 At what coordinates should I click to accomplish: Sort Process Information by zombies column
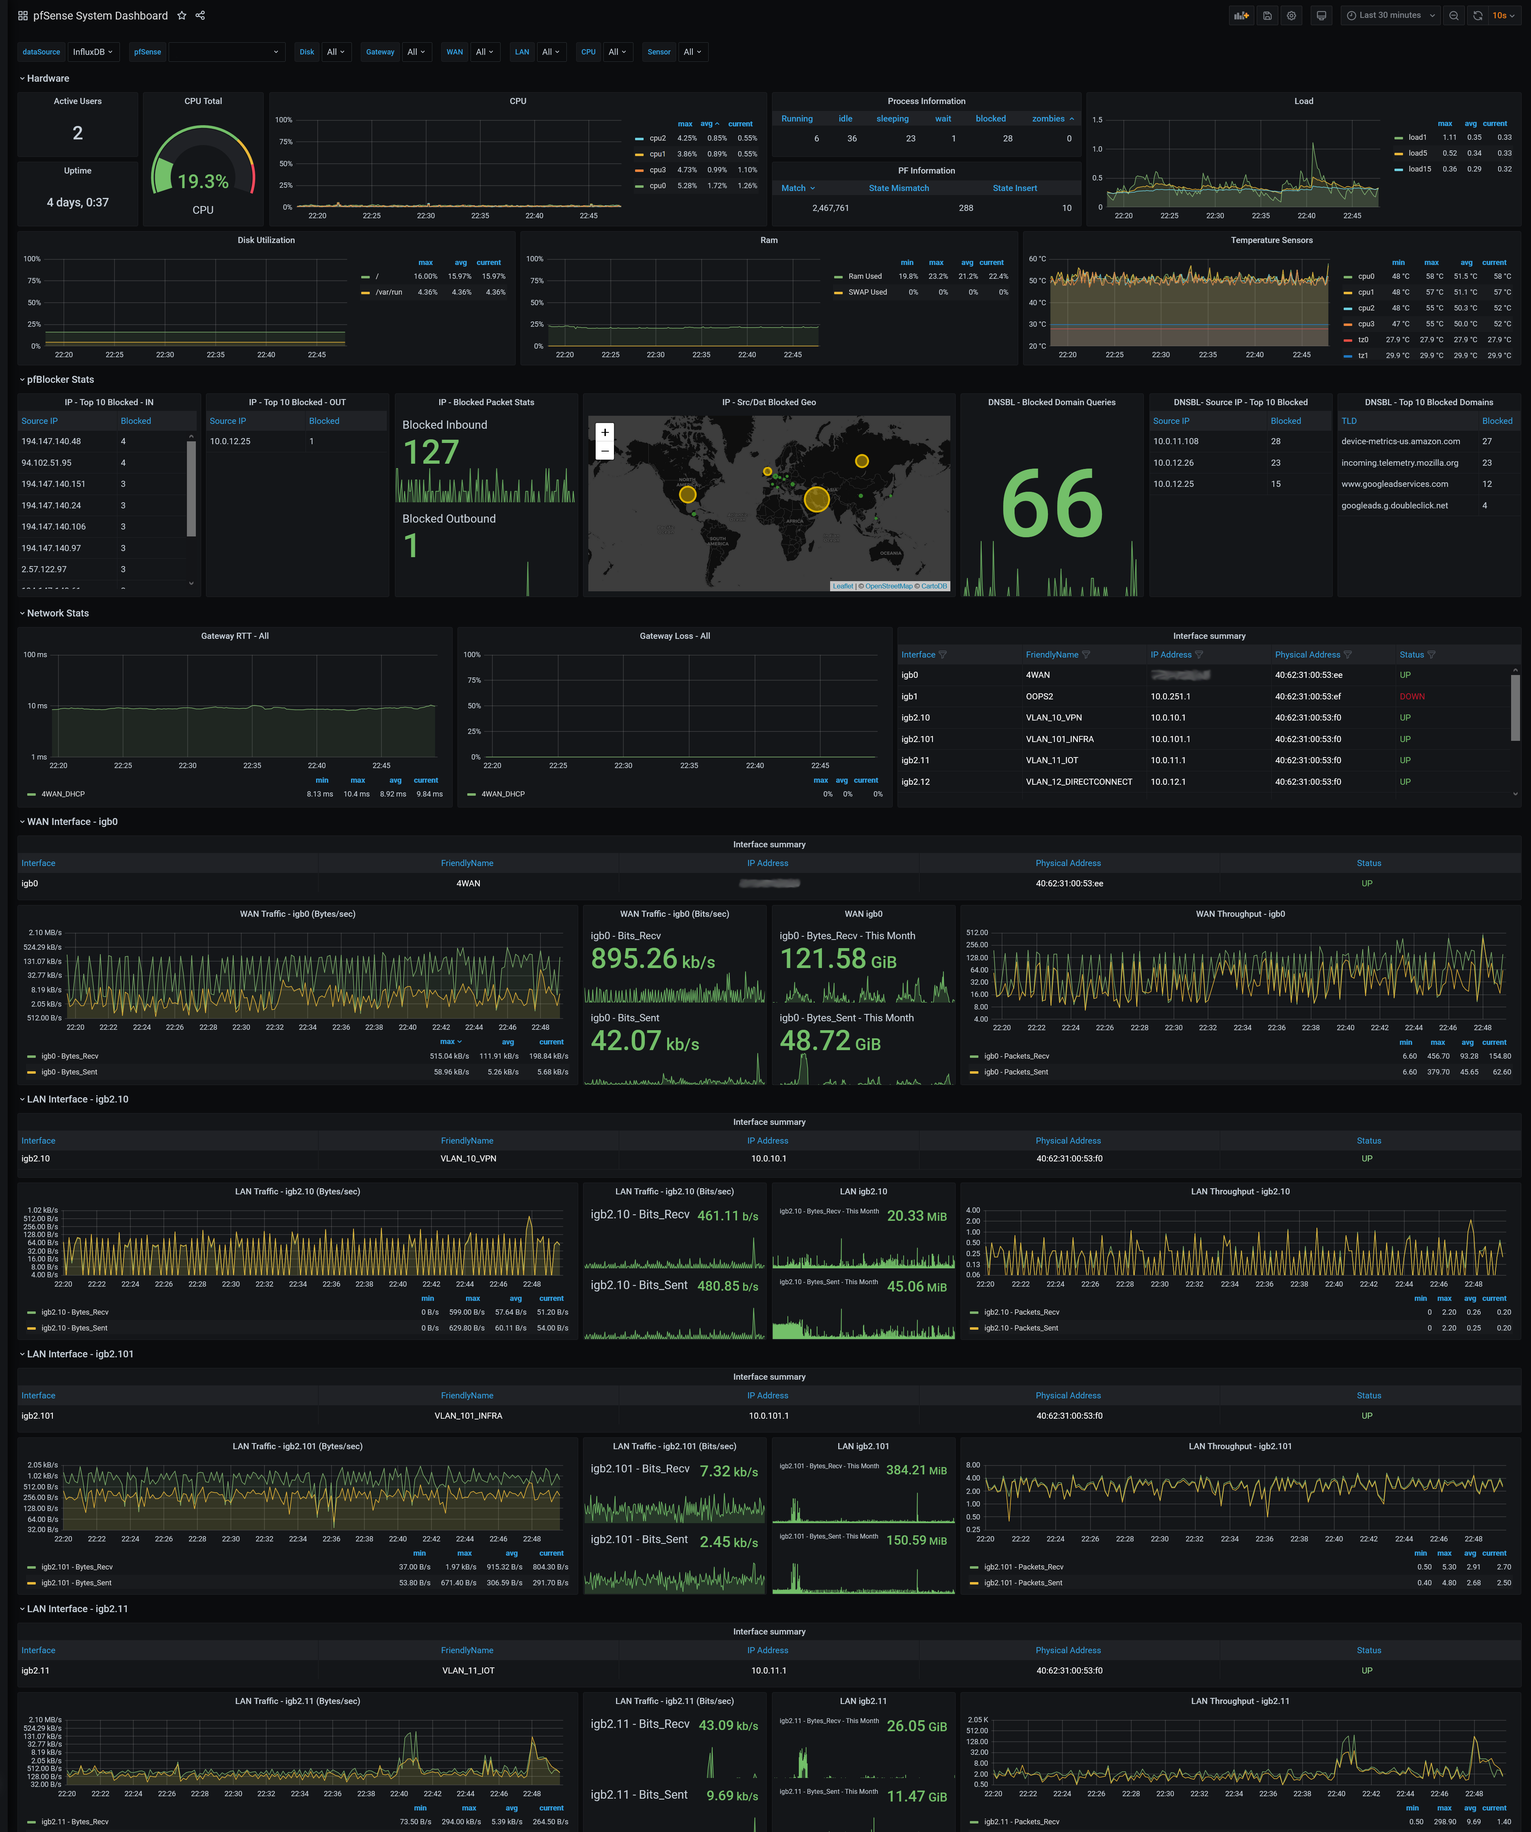[x=1048, y=119]
